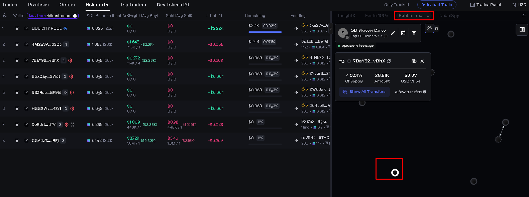Viewport: 529px width, 197px height.
Task: Click 99.92% remaining badge
Action: [x=270, y=26]
